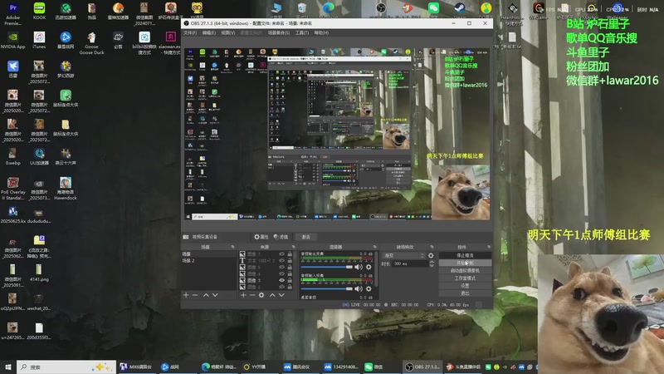Pop out the audio mixer dock icon

374,247
